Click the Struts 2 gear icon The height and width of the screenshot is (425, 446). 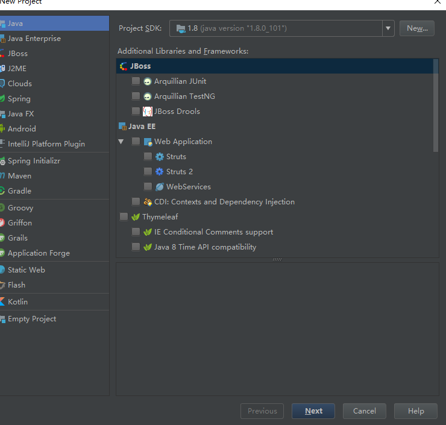coord(160,172)
